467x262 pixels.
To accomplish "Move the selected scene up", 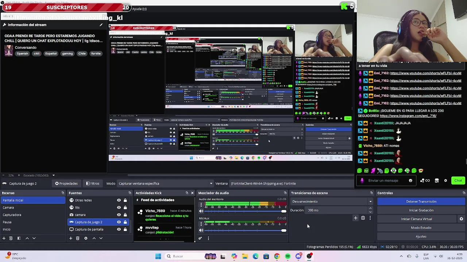I will [27, 238].
